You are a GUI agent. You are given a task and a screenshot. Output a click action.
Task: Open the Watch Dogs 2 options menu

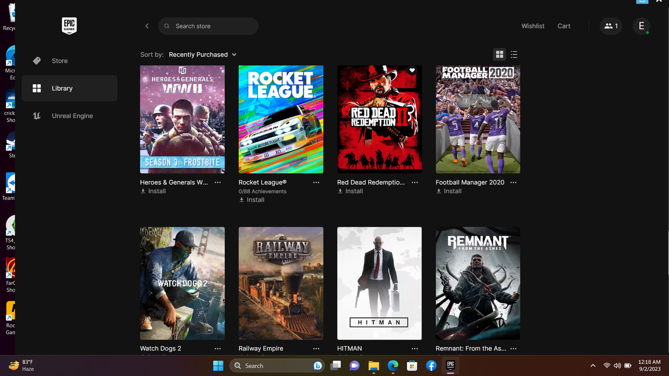(x=217, y=348)
